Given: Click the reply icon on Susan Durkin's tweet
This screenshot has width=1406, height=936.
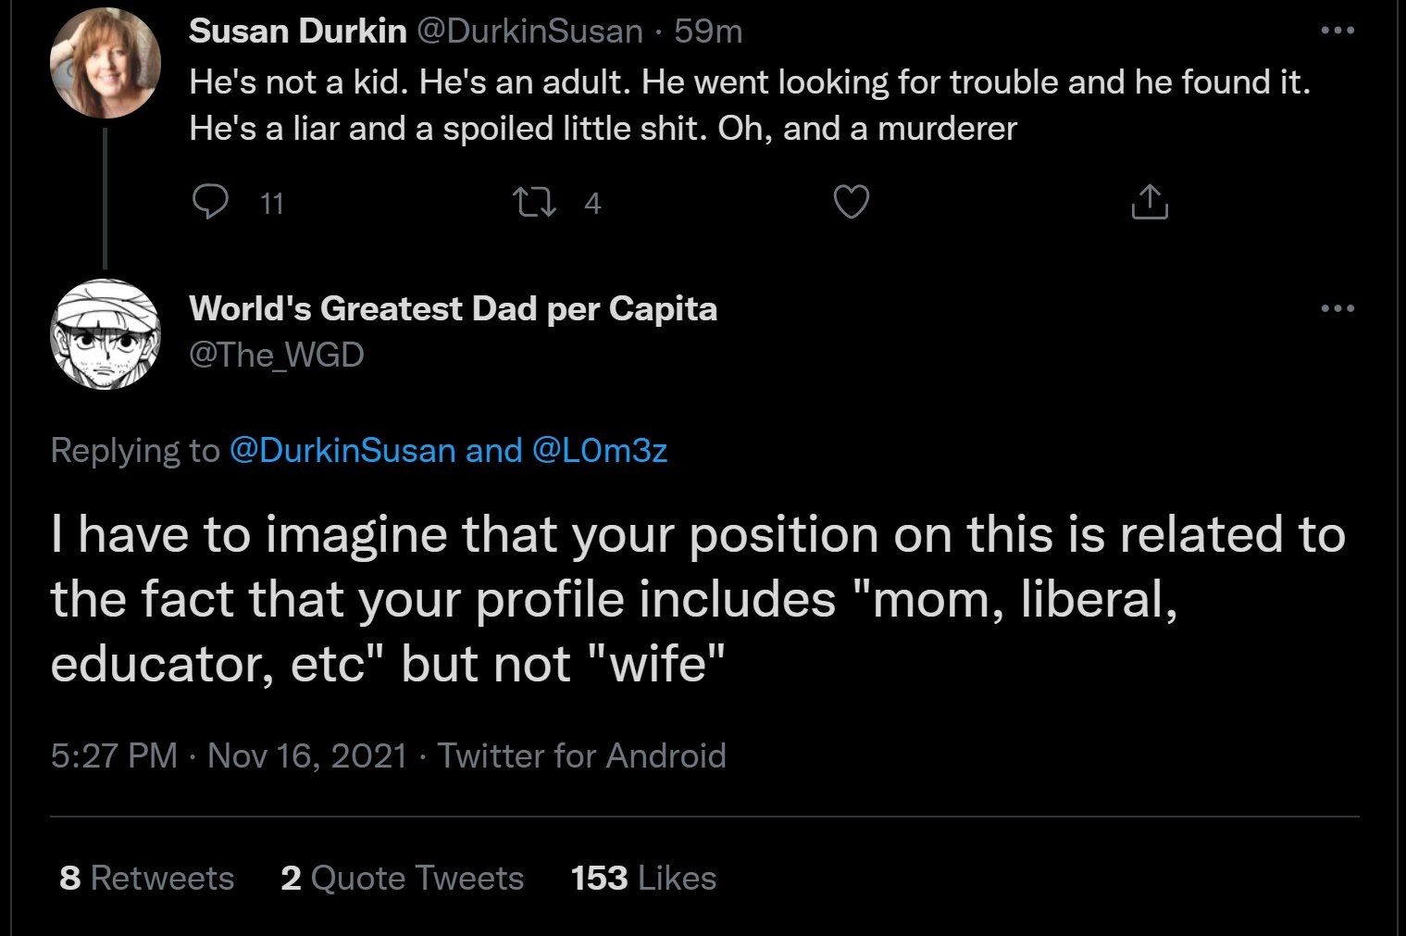Looking at the screenshot, I should click(x=210, y=202).
